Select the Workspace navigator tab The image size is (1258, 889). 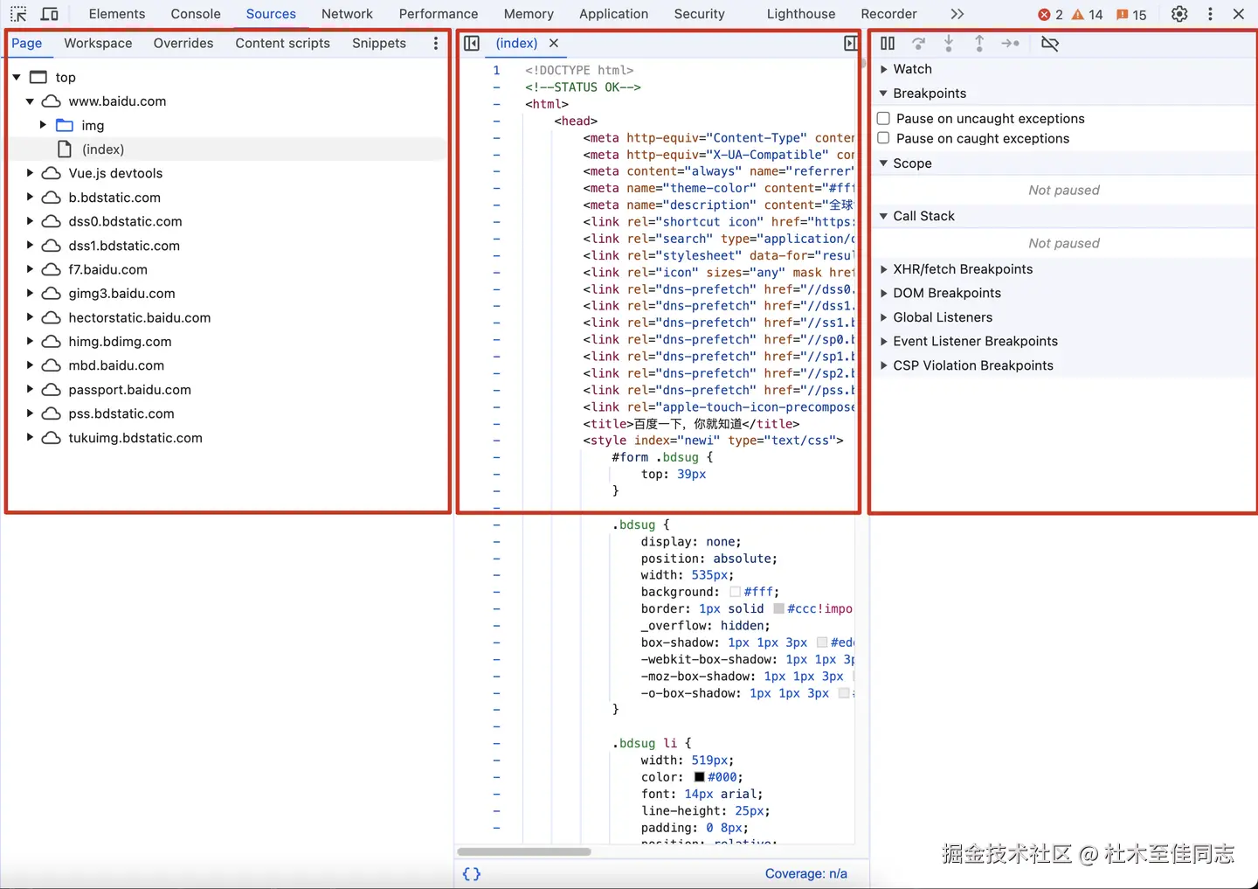tap(98, 43)
